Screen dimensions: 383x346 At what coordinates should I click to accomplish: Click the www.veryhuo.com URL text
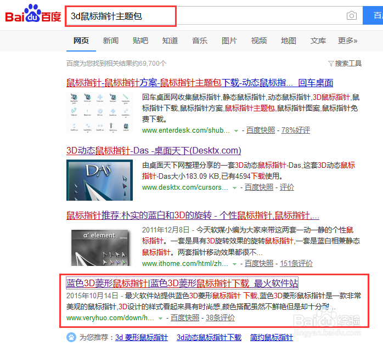pos(110,318)
